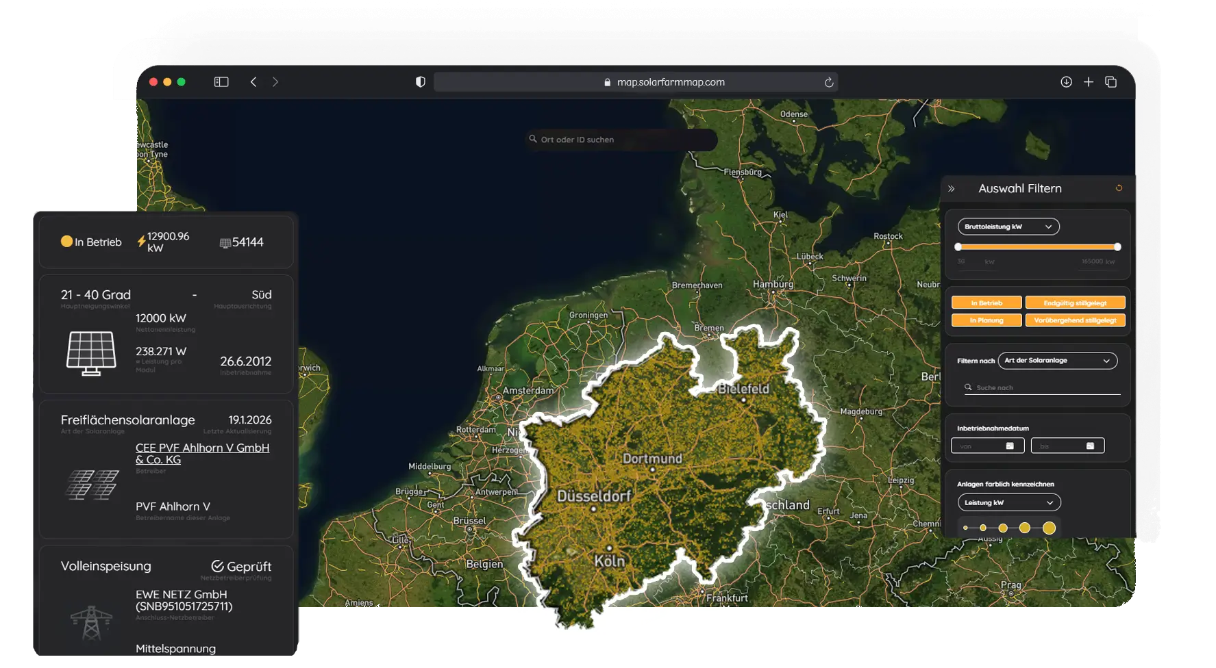The height and width of the screenshot is (668, 1216).
Task: Click the Geprüft checkmark icon
Action: pyautogui.click(x=217, y=565)
